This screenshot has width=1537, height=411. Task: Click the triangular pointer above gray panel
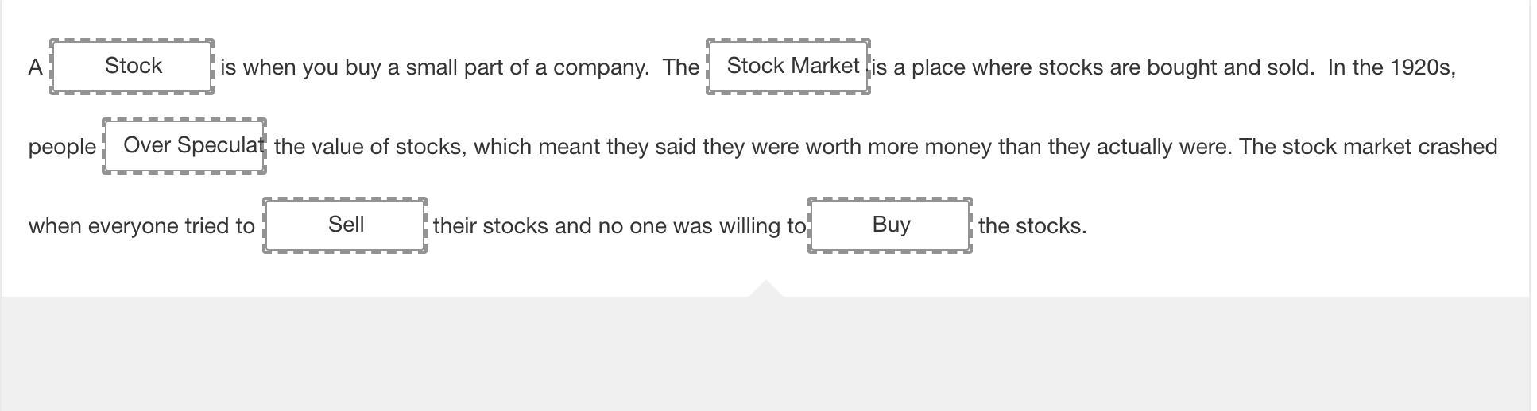(765, 288)
